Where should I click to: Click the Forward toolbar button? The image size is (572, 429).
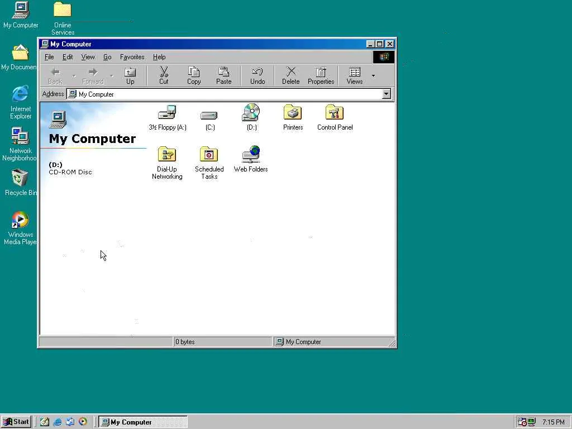93,76
